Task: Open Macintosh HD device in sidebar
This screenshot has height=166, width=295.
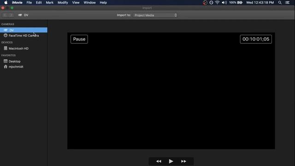Action: (24, 48)
